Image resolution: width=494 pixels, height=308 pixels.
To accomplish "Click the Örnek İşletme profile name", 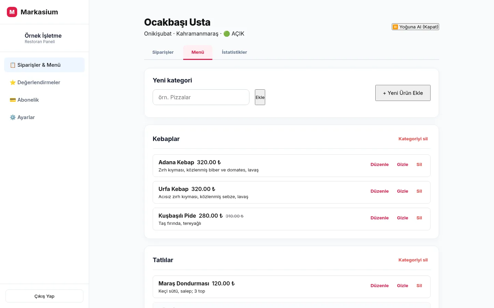I will point(43,36).
